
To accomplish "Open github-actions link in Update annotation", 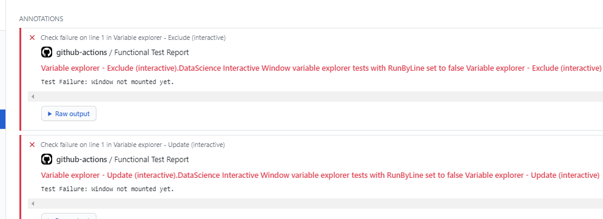I will tap(81, 159).
